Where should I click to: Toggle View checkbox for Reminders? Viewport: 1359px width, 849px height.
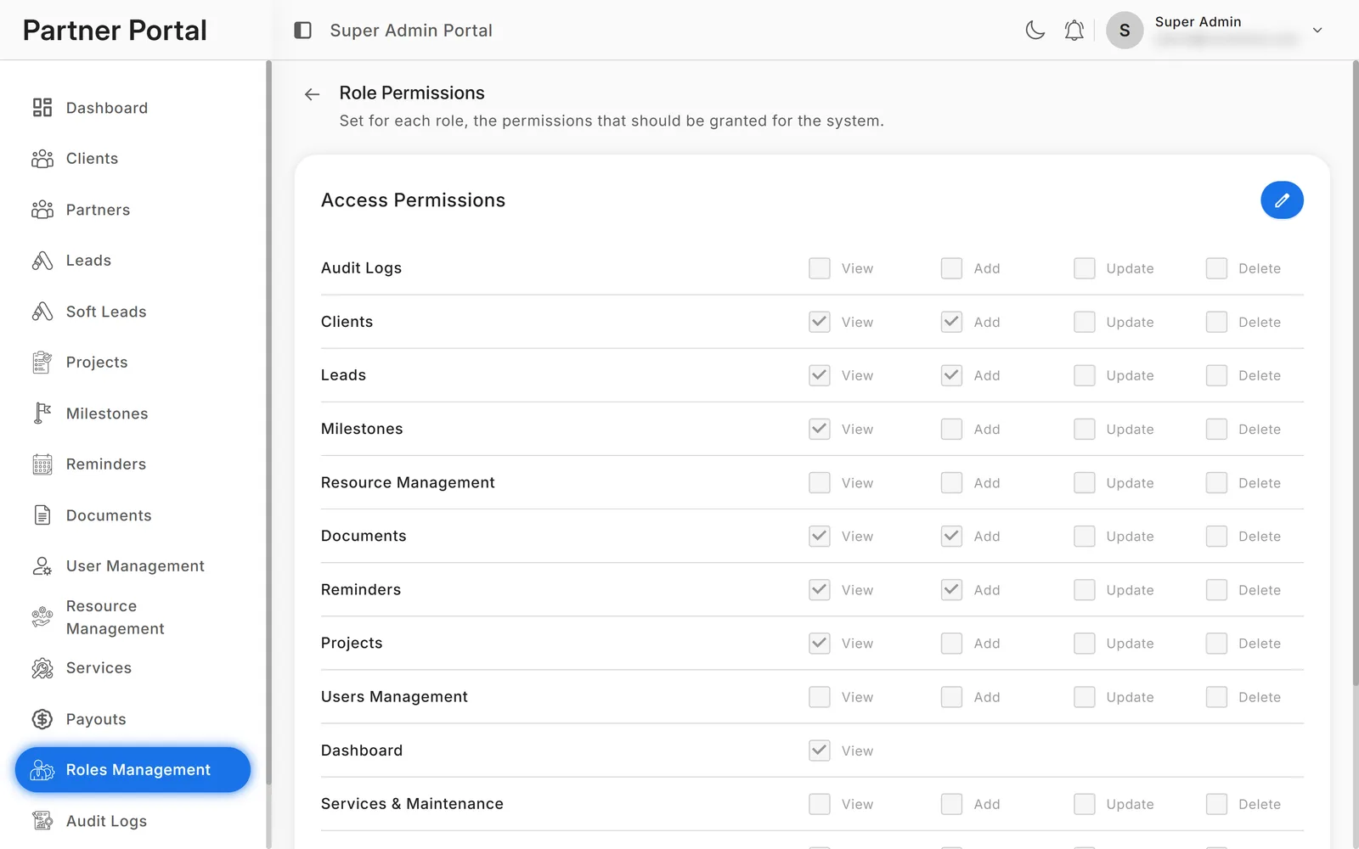(820, 589)
